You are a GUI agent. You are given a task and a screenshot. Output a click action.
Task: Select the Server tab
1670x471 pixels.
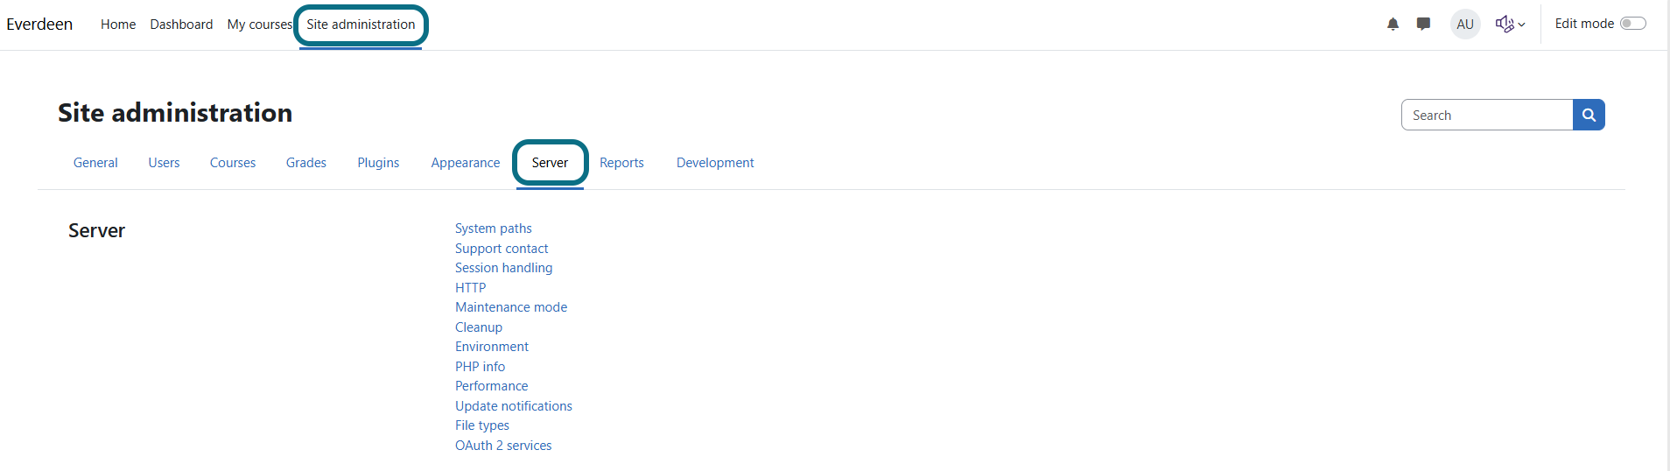click(550, 163)
